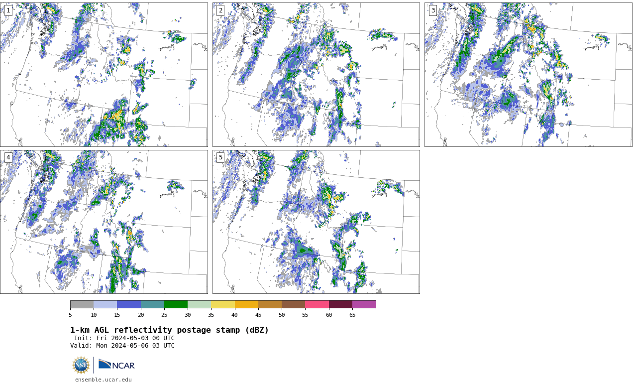Open ensemble member 4 reflectivity map
Image resolution: width=637 pixels, height=385 pixels.
(104, 222)
